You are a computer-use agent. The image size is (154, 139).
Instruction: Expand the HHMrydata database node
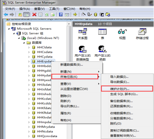pyautogui.click(x=29, y=127)
